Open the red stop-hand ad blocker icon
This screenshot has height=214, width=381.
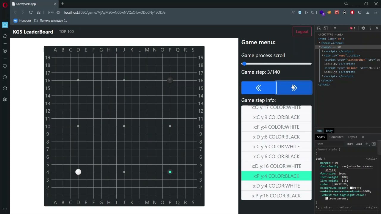coord(352,12)
